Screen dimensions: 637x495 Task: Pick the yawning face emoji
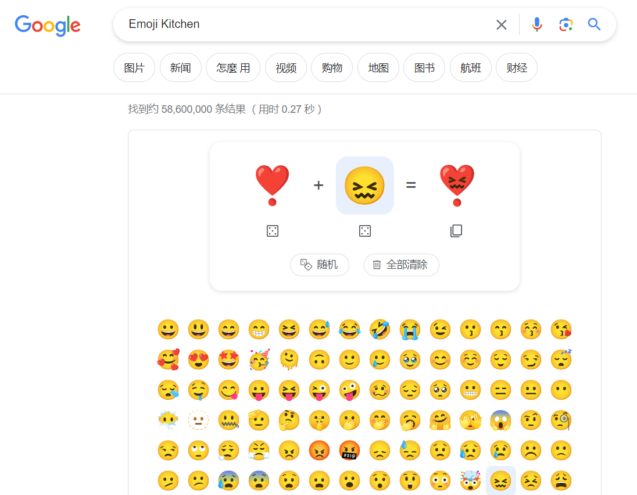pos(410,420)
